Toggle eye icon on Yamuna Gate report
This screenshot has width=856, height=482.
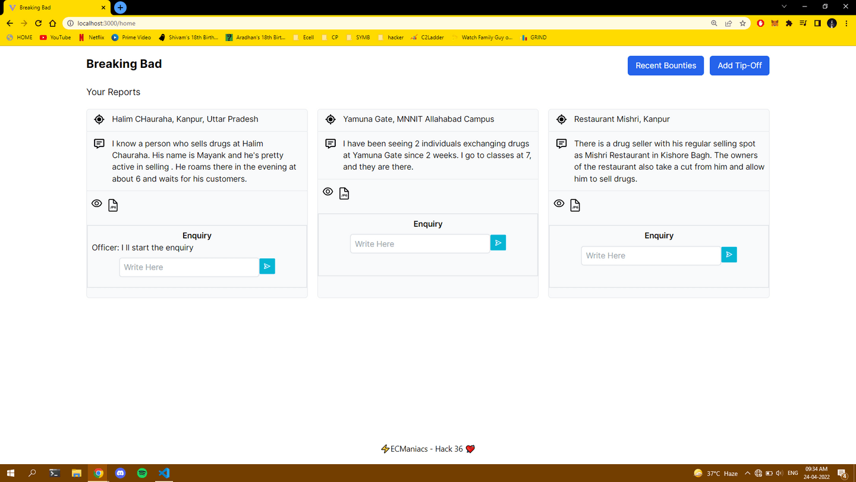point(328,192)
